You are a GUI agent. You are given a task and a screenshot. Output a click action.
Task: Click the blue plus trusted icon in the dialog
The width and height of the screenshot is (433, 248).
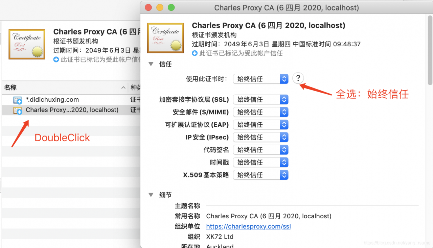[x=195, y=53]
